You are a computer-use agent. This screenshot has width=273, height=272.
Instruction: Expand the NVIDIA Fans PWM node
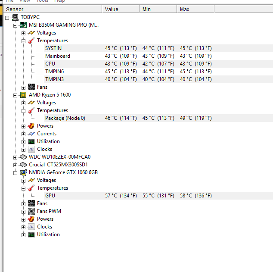tap(23, 212)
